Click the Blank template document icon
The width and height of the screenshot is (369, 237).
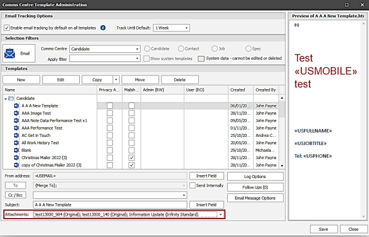click(16, 150)
